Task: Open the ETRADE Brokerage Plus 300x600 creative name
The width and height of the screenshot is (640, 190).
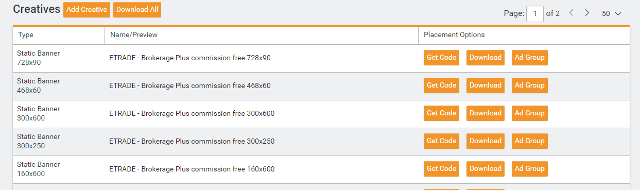Action: 192,114
